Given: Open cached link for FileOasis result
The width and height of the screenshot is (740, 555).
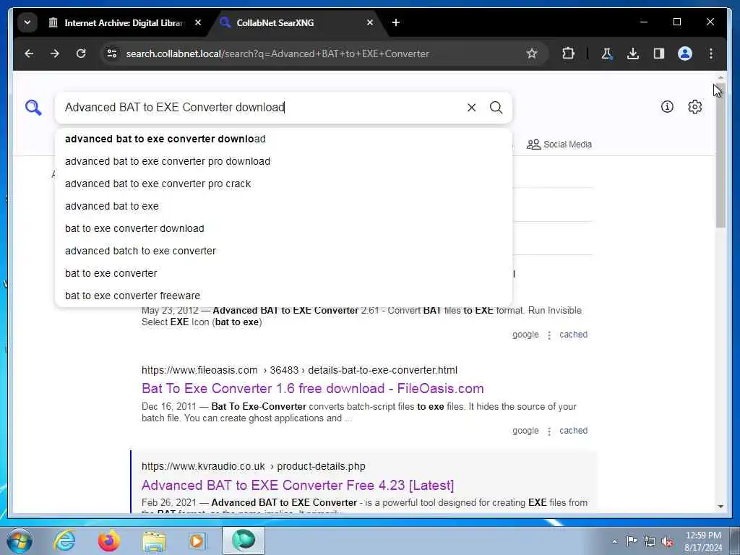Looking at the screenshot, I should [x=573, y=431].
